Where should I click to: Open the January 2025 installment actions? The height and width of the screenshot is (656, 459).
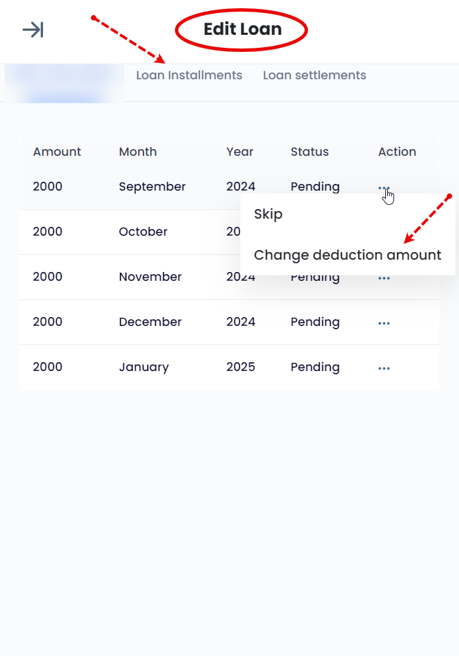tap(384, 368)
